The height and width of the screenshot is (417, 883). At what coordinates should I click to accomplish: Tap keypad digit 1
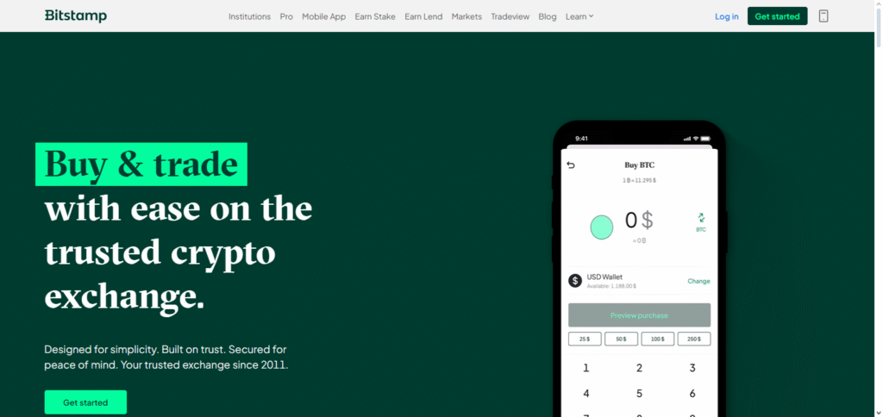(586, 368)
